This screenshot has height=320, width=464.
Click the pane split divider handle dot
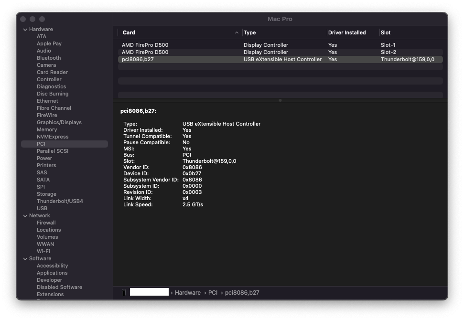[x=280, y=100]
